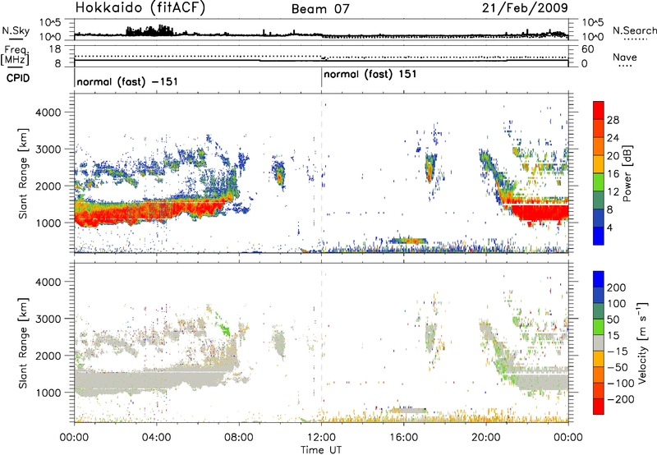Click the 'Time UT' axis title
Viewport: 657px width, 455px height.
click(321, 450)
